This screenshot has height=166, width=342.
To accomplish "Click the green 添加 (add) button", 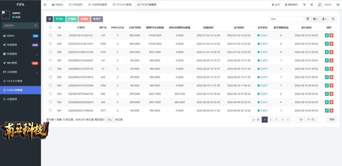I will click(59, 19).
